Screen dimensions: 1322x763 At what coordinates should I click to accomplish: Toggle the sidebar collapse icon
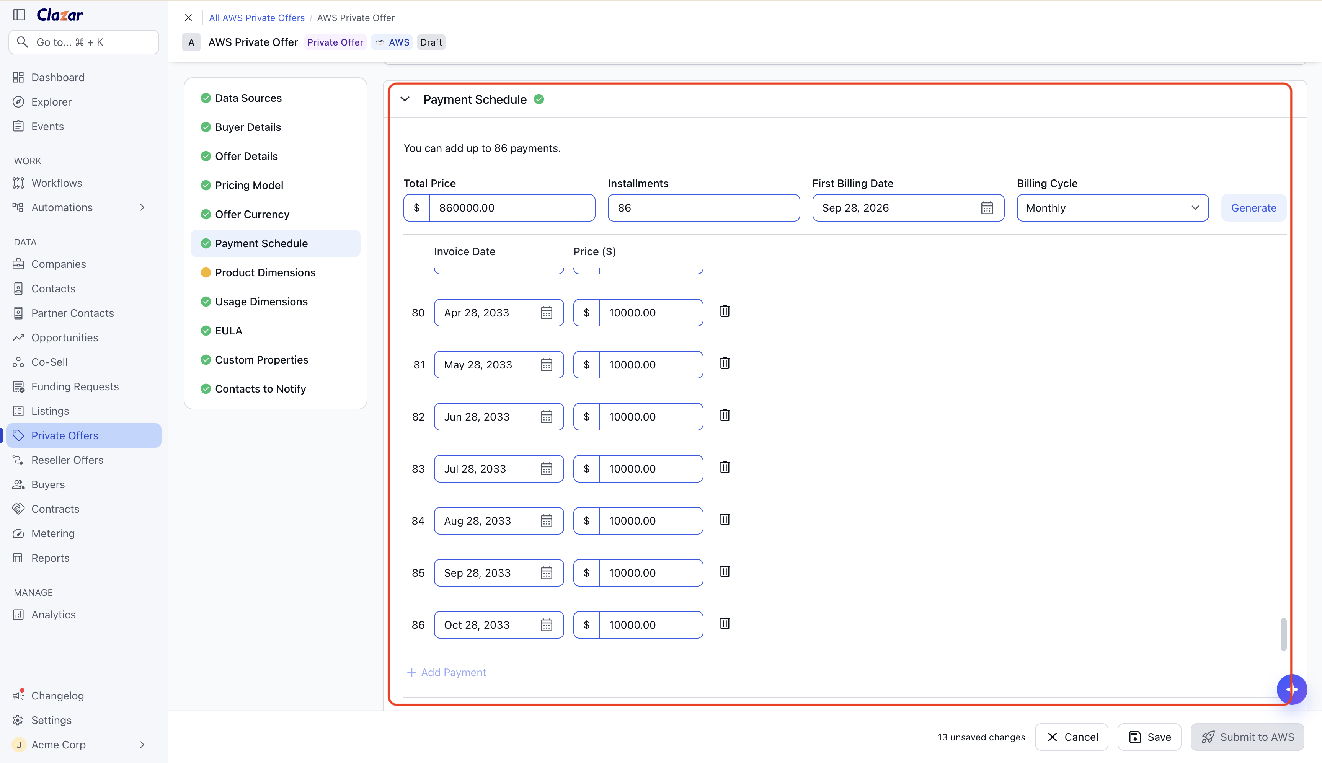click(x=20, y=15)
